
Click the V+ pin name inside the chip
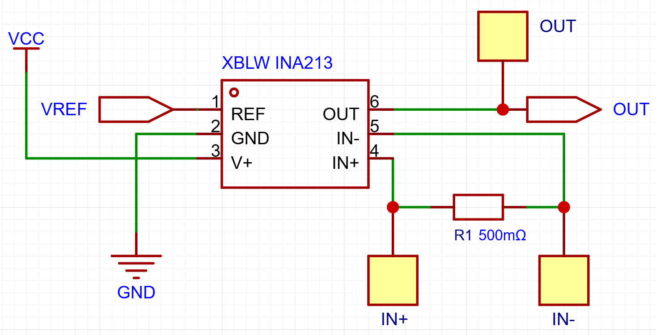click(242, 163)
